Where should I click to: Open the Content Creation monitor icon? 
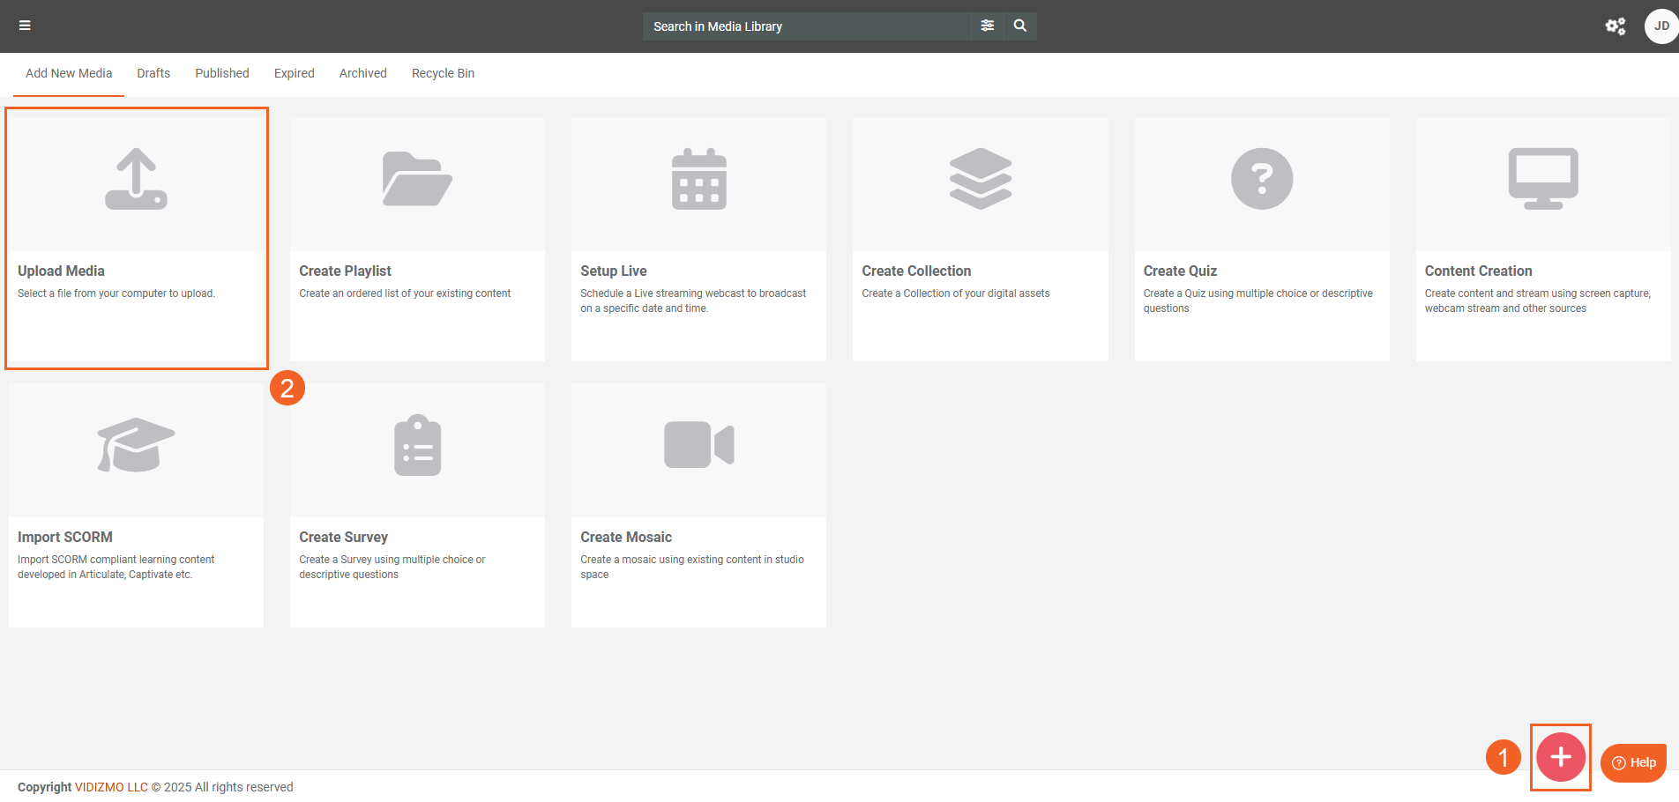point(1542,179)
